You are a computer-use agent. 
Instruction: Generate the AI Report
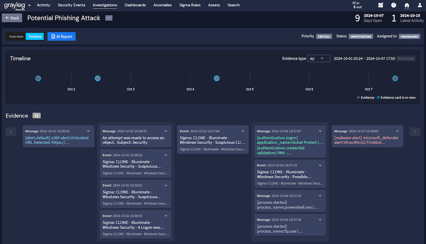click(61, 37)
